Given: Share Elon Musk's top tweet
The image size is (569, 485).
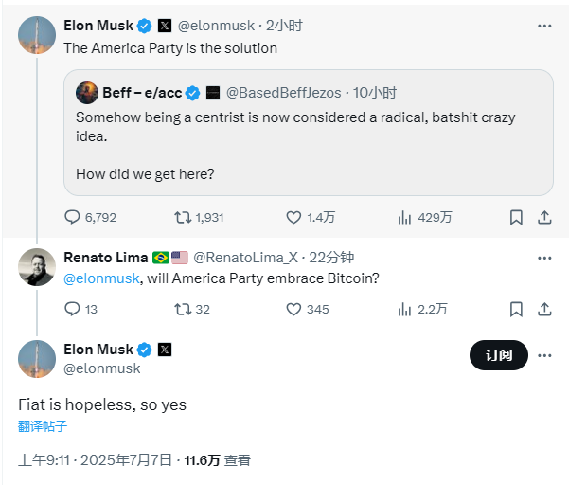Looking at the screenshot, I should click(x=544, y=217).
